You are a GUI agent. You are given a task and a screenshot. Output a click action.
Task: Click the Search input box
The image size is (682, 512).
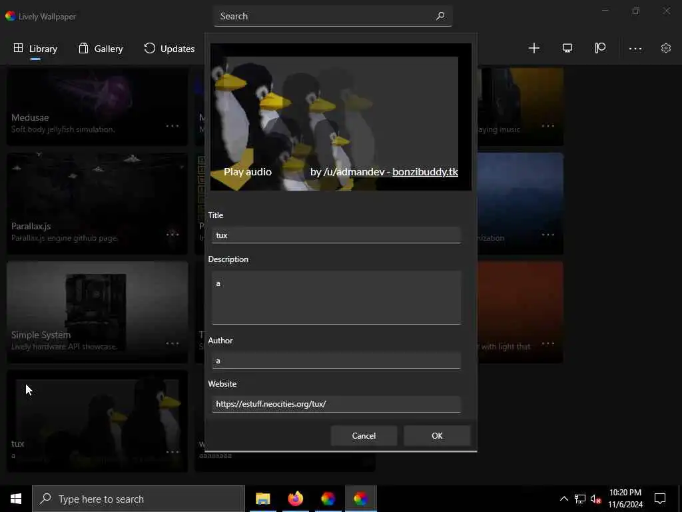point(333,16)
